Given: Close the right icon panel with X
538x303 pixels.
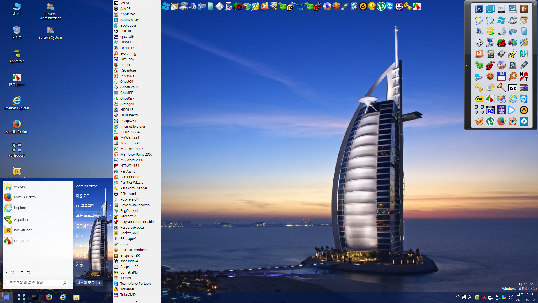Looking at the screenshot, I should (534, 4).
